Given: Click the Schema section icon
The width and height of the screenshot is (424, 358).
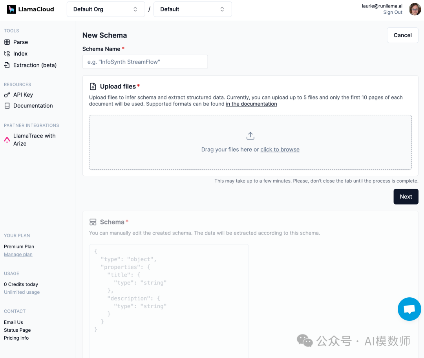Looking at the screenshot, I should [93, 221].
